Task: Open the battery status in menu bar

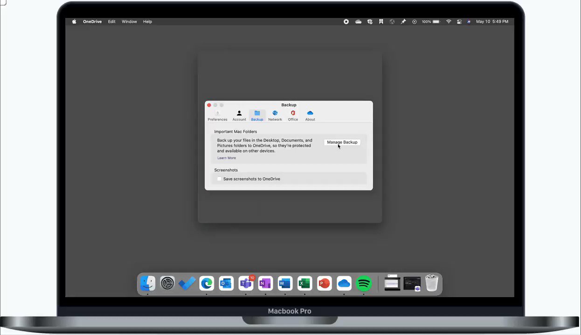Action: click(x=431, y=21)
